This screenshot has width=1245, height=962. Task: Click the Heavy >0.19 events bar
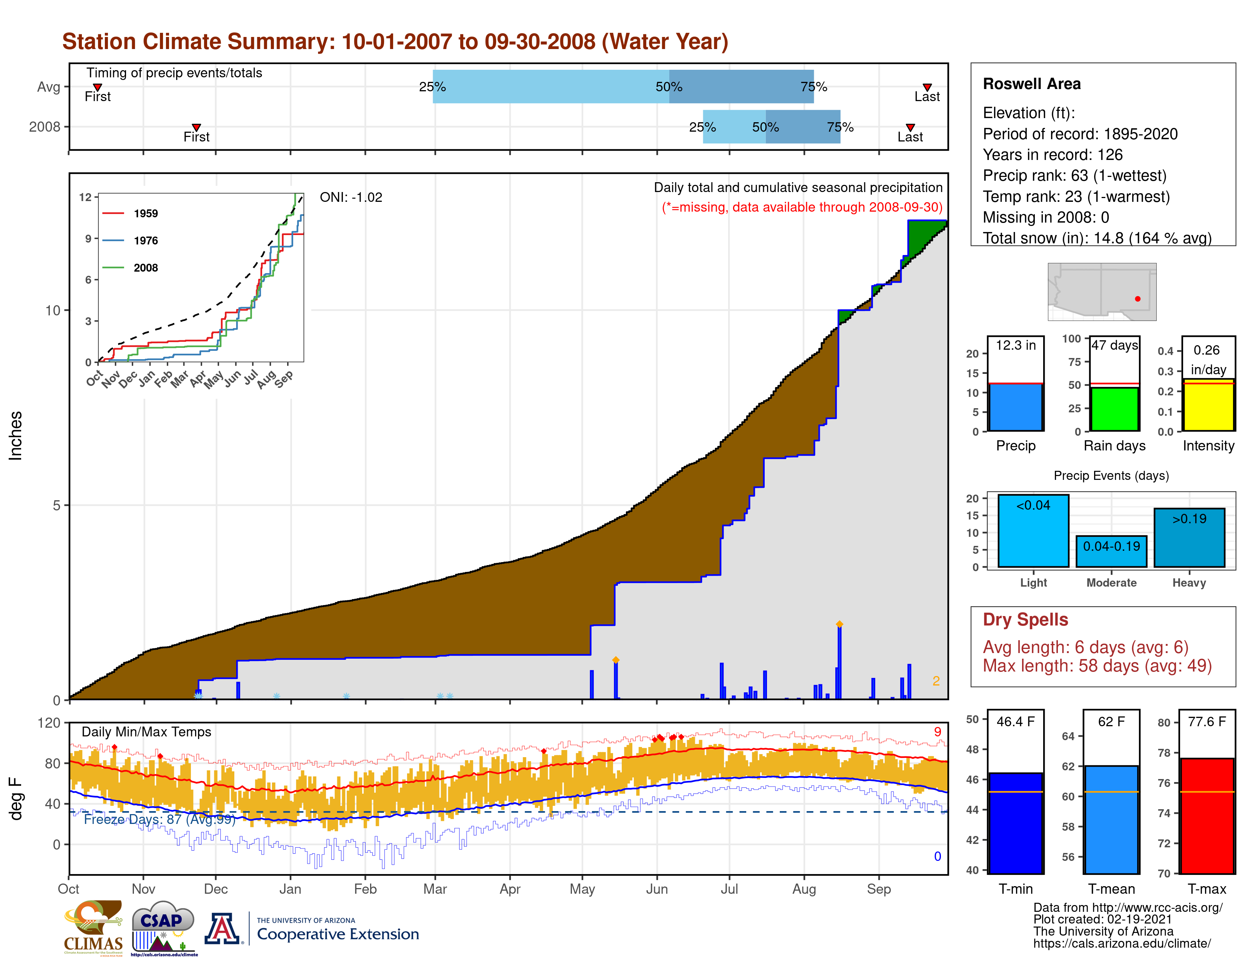pos(1189,538)
